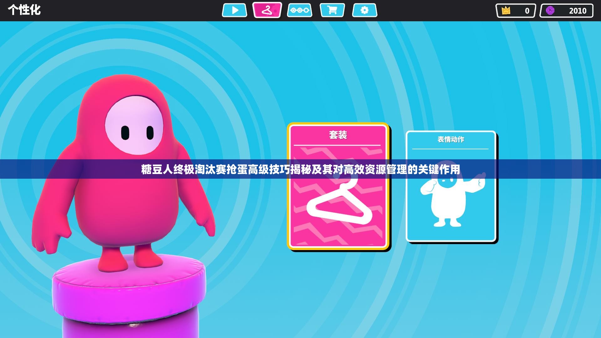The height and width of the screenshot is (338, 601).
Task: Click the crown currency counter showing 0
Action: 516,11
